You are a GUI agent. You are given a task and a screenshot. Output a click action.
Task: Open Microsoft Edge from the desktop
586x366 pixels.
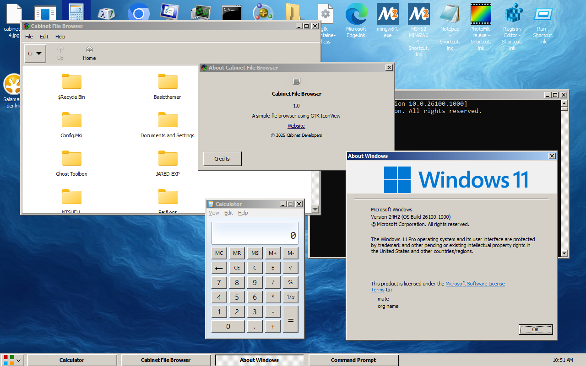click(356, 14)
